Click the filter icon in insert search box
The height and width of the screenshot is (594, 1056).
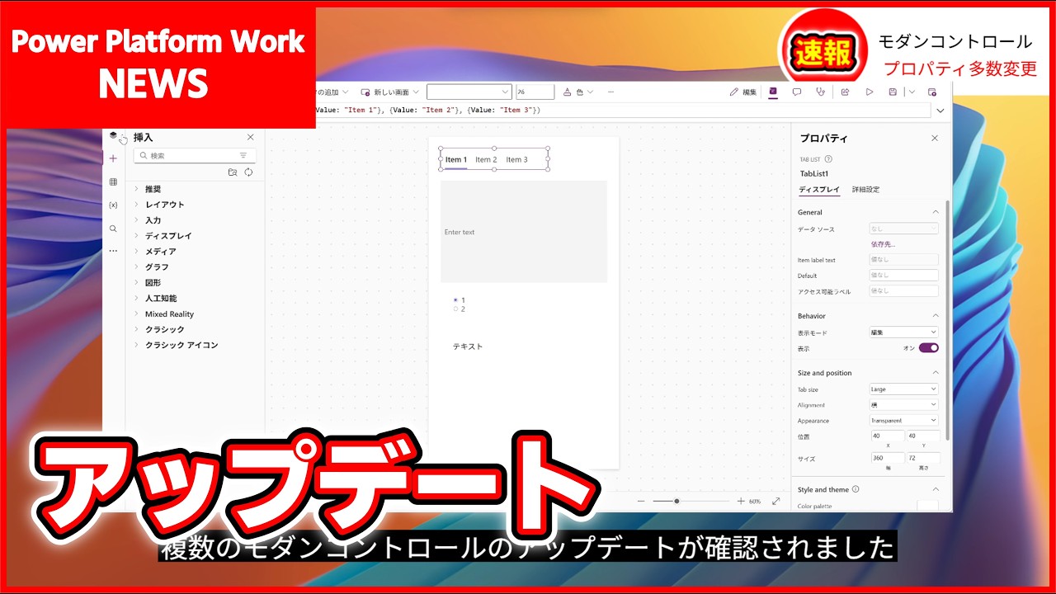pos(243,155)
